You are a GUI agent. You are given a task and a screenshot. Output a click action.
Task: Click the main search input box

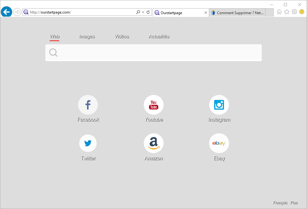pos(154,53)
